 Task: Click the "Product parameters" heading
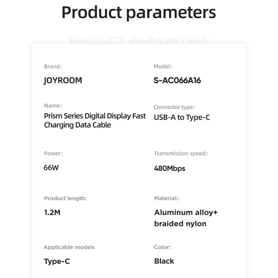click(x=139, y=12)
